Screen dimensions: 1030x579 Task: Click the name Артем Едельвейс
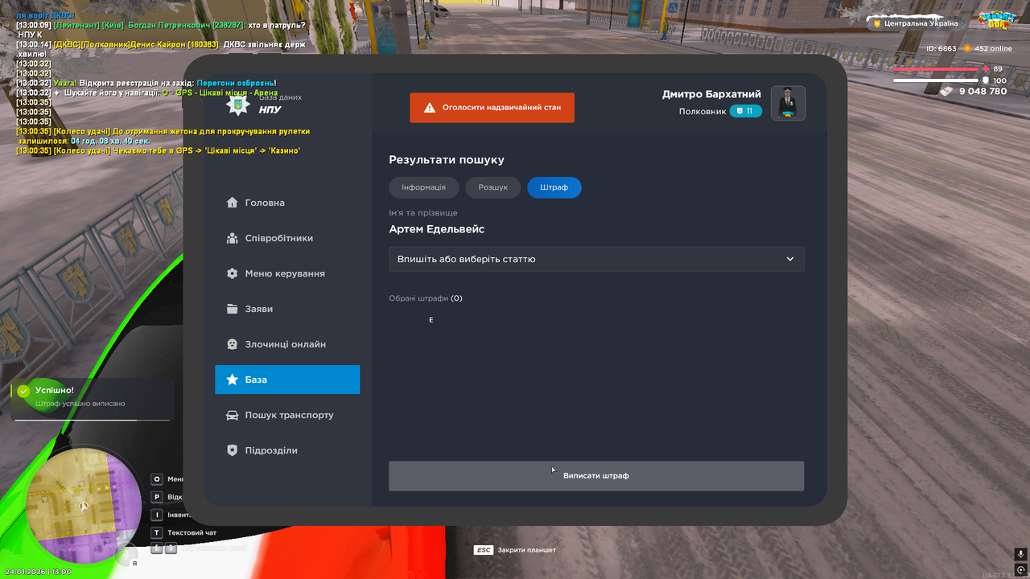(437, 229)
